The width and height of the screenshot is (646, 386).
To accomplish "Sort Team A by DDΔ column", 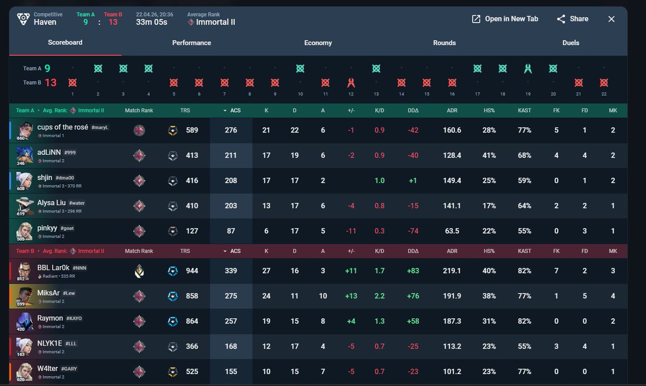I will coord(413,110).
